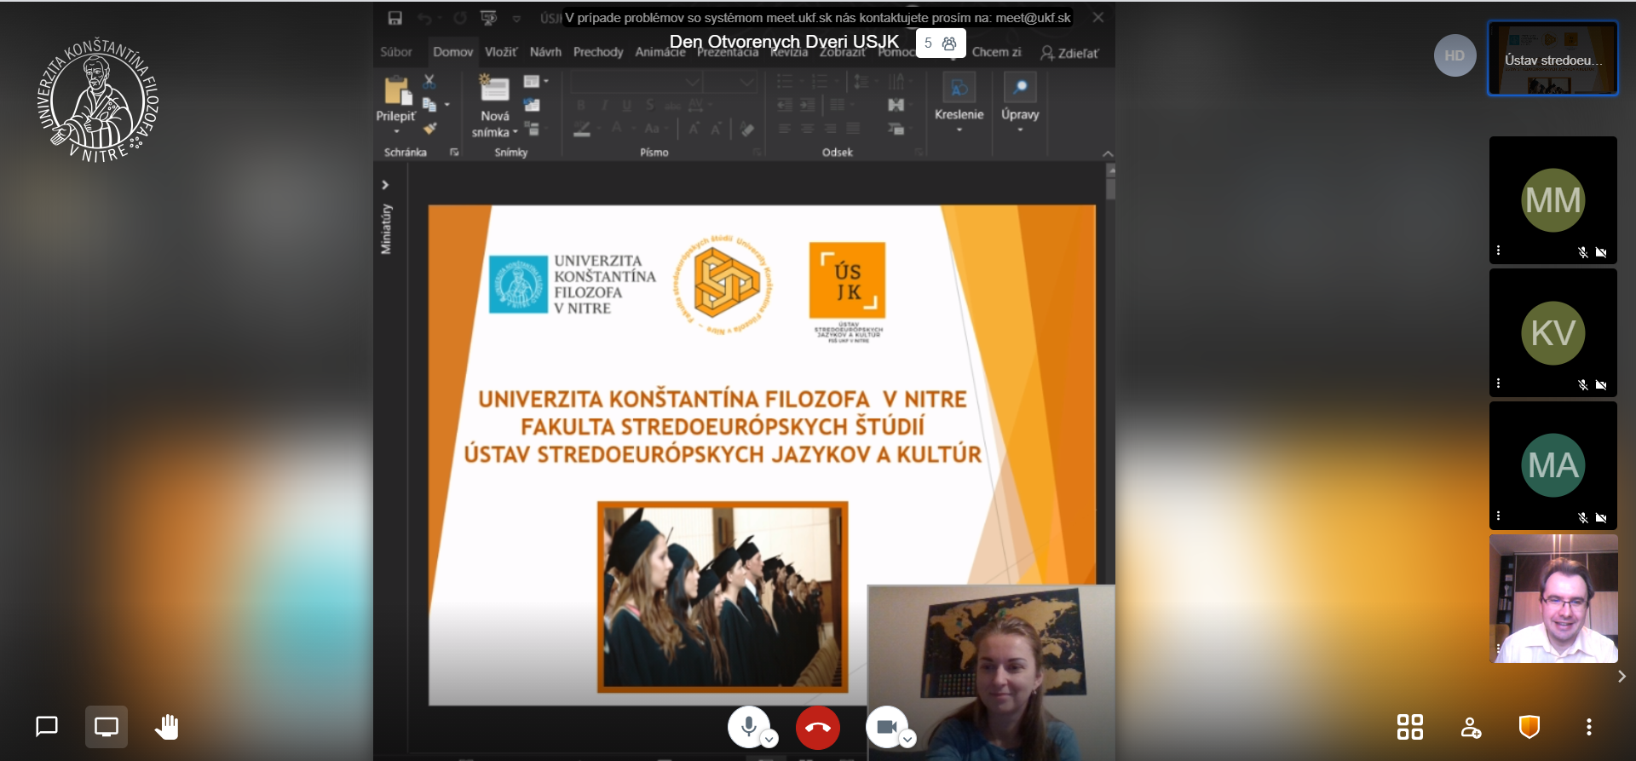Switch to the Návrh tab
Image resolution: width=1636 pixels, height=761 pixels.
click(545, 52)
